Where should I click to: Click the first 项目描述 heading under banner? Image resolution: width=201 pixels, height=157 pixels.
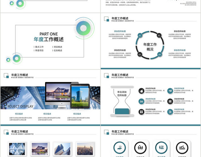19,114
